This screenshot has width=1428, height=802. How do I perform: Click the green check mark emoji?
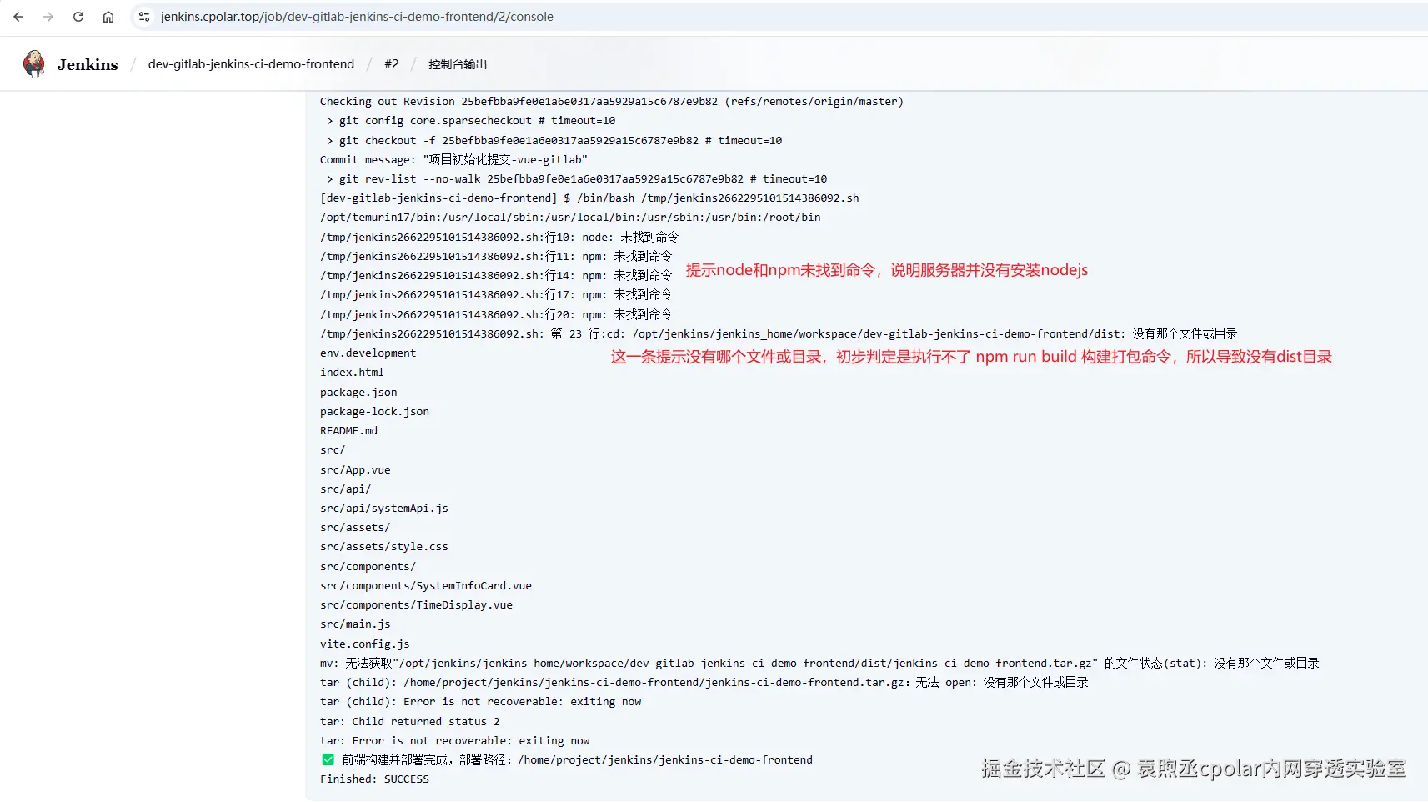point(328,759)
